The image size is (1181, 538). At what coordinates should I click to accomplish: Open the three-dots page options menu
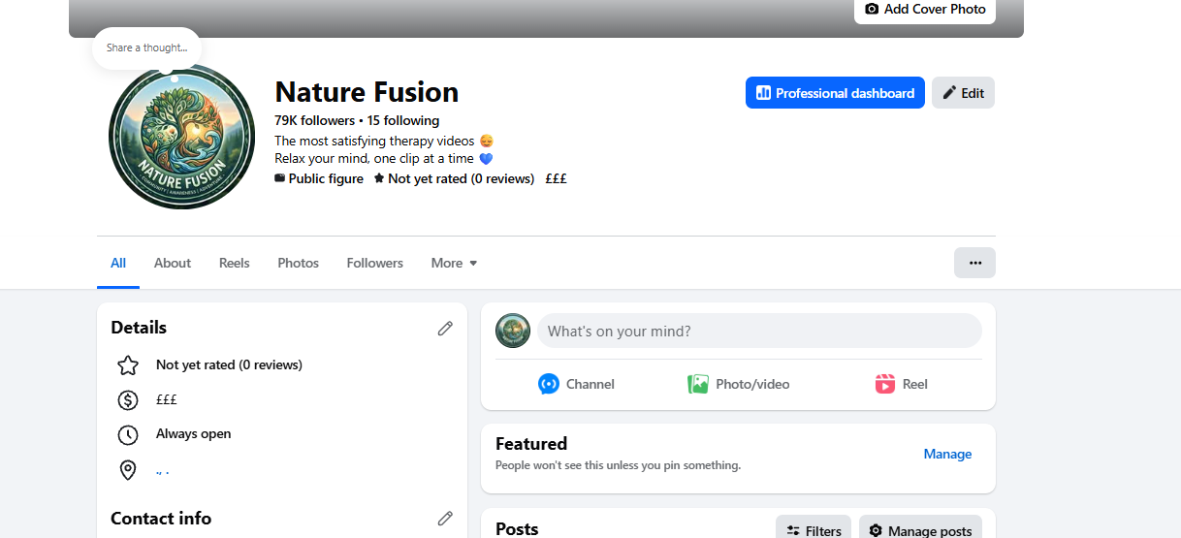click(974, 263)
